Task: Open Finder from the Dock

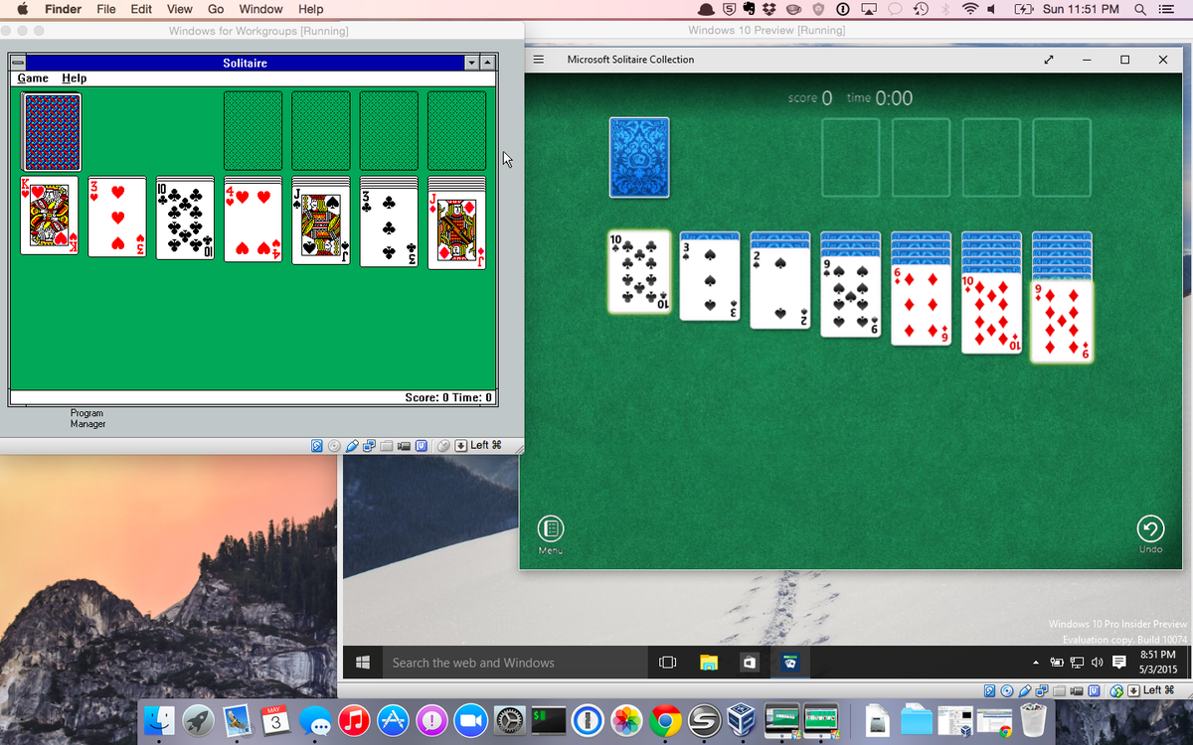Action: tap(158, 720)
